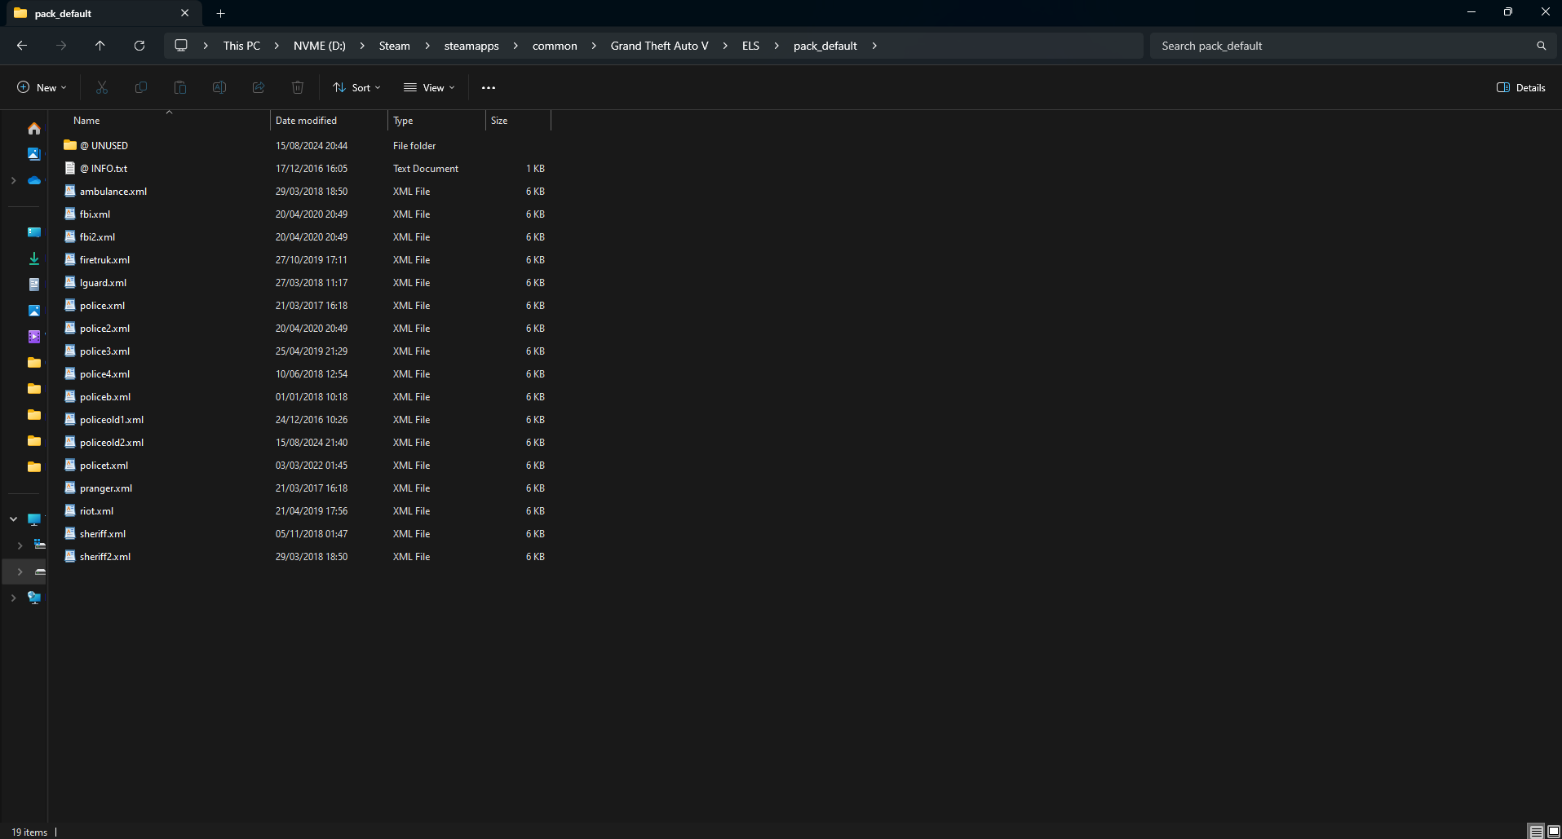Switch to large thumbnails view in status bar

1553,832
